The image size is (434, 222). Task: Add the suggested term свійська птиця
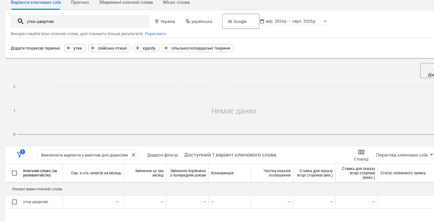[x=109, y=48]
